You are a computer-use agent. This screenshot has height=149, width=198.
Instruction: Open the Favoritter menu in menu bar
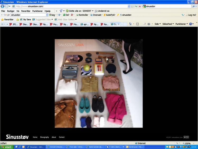click(26, 11)
